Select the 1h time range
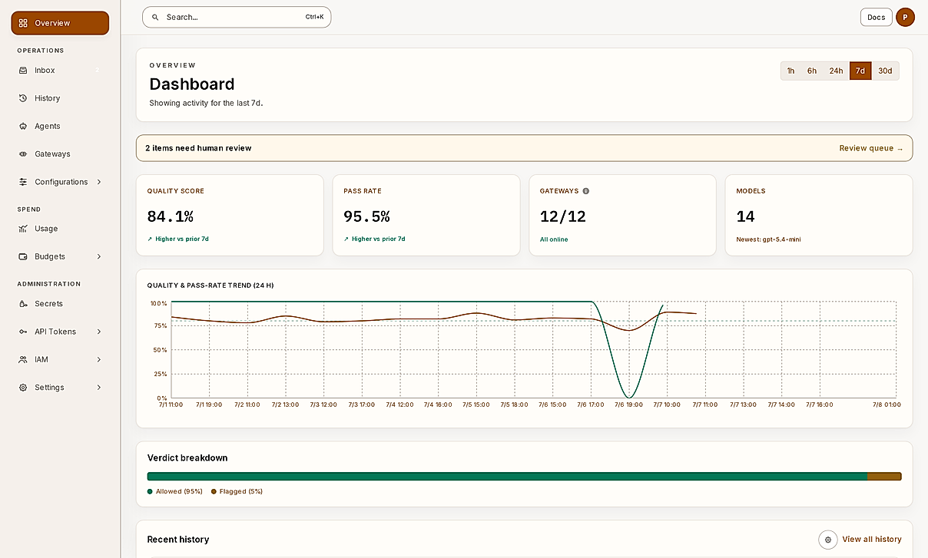The width and height of the screenshot is (928, 558). [x=790, y=71]
